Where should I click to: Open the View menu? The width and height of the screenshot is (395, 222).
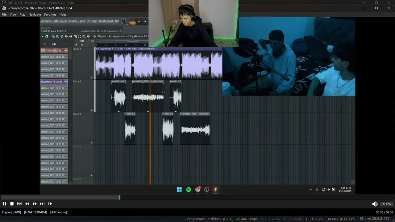click(13, 14)
